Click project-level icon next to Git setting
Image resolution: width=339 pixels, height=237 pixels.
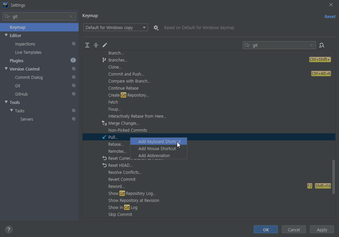(74, 86)
